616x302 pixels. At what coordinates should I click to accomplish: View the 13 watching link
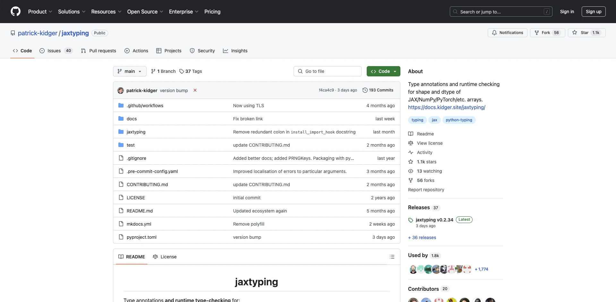point(425,171)
